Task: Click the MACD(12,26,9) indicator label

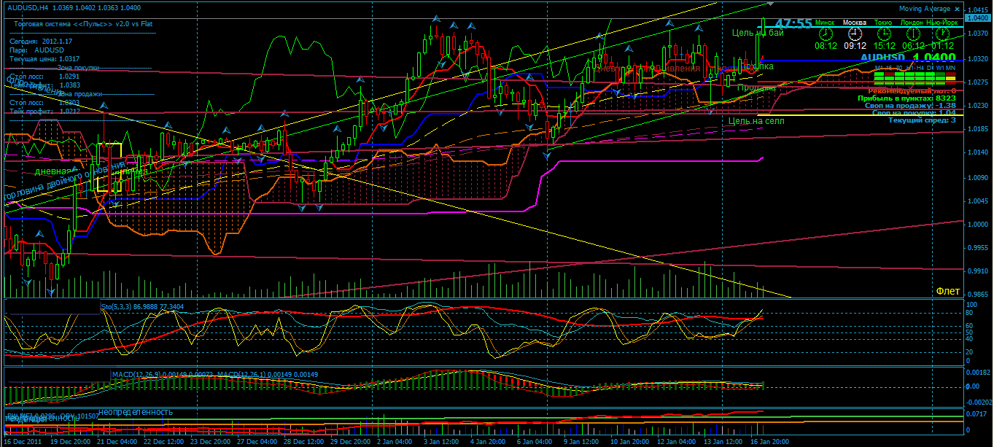Action: point(161,375)
